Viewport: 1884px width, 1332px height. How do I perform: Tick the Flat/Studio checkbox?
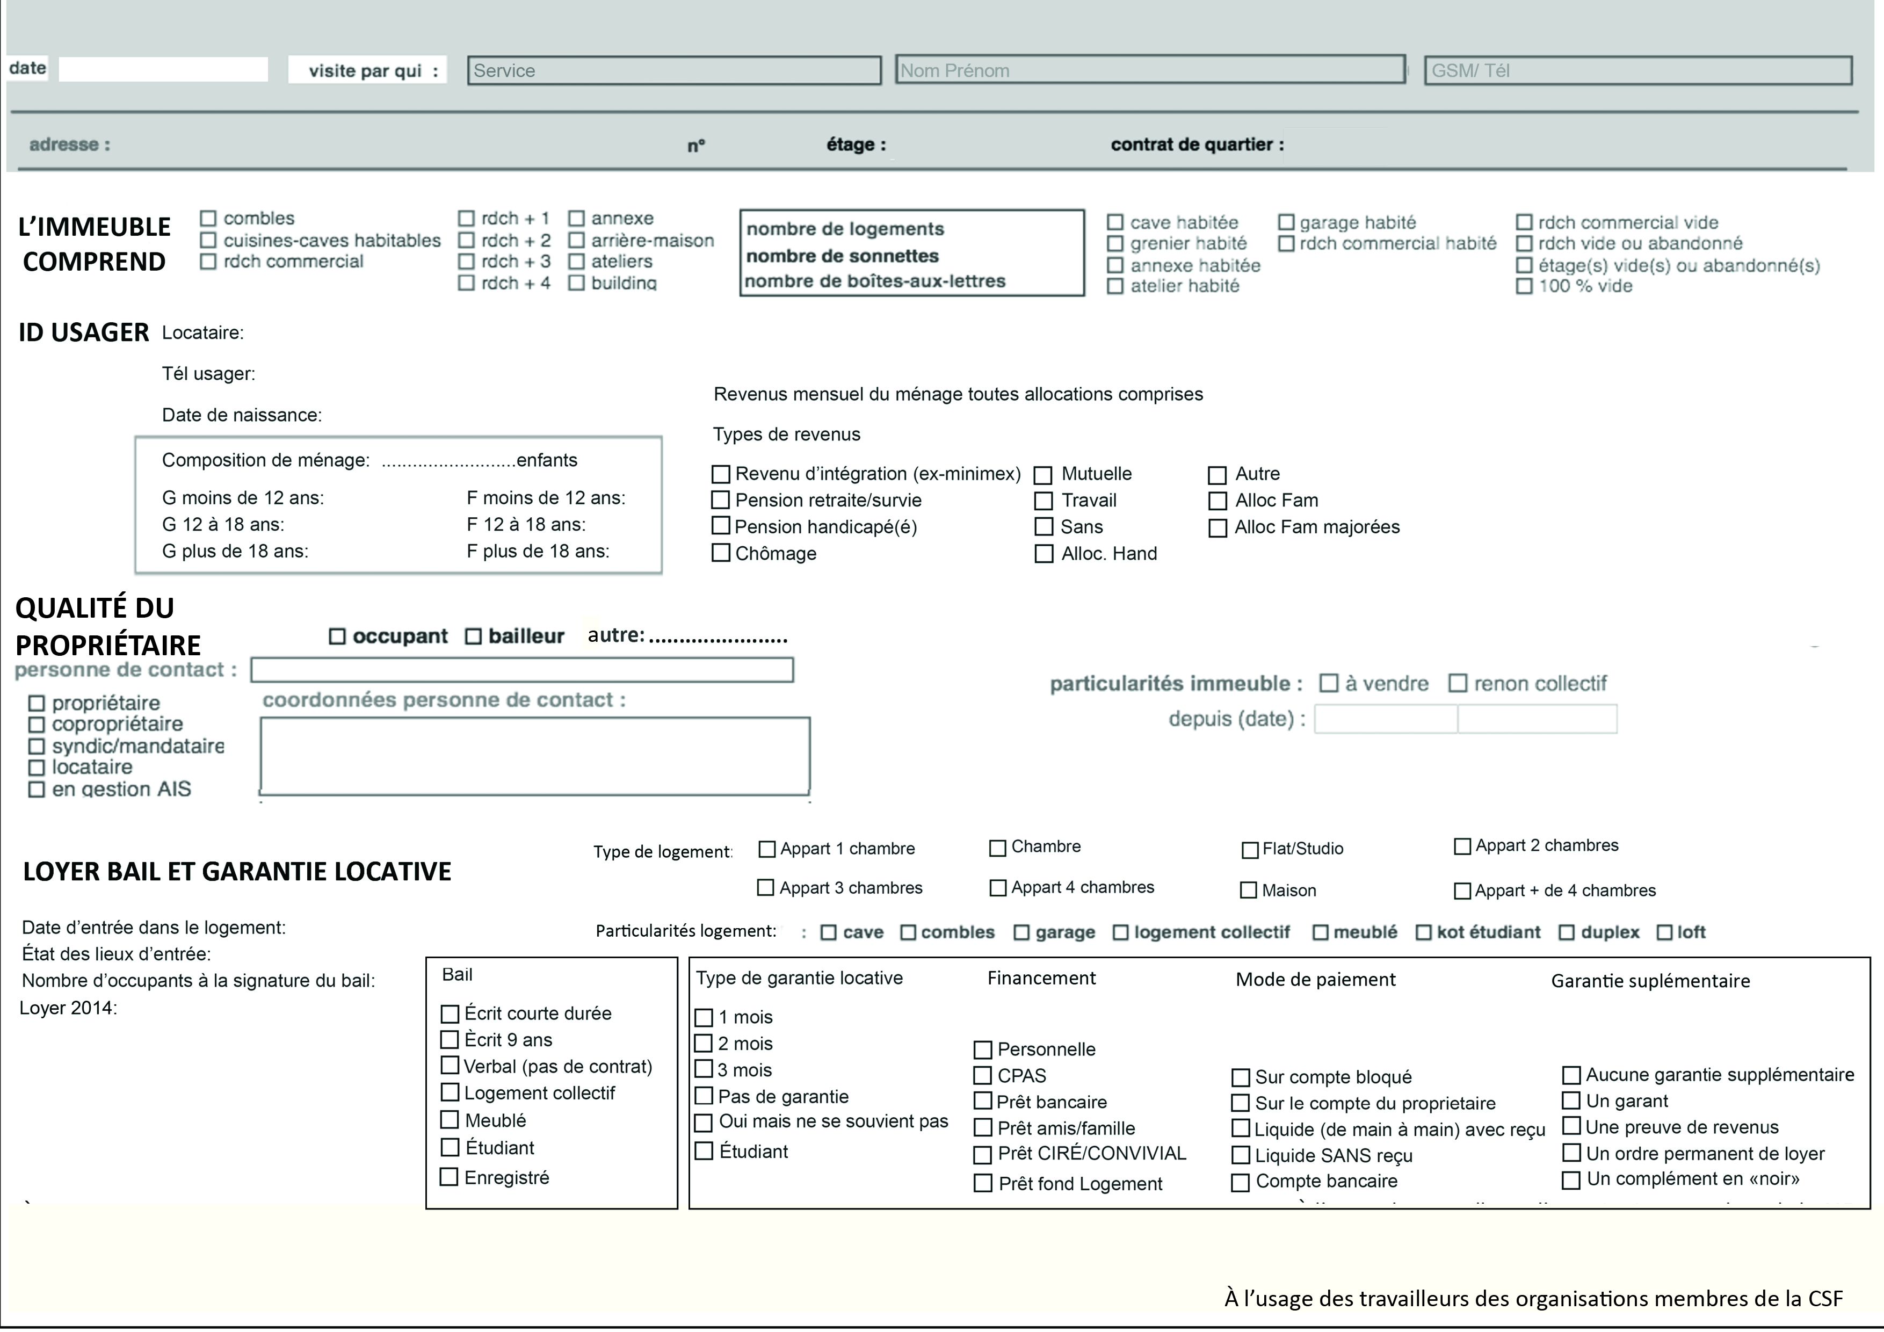pyautogui.click(x=1250, y=850)
